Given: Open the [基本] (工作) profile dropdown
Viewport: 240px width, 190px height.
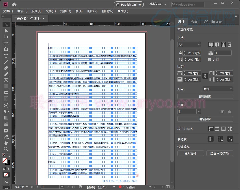Looking at the screenshot, I should [x=114, y=187].
